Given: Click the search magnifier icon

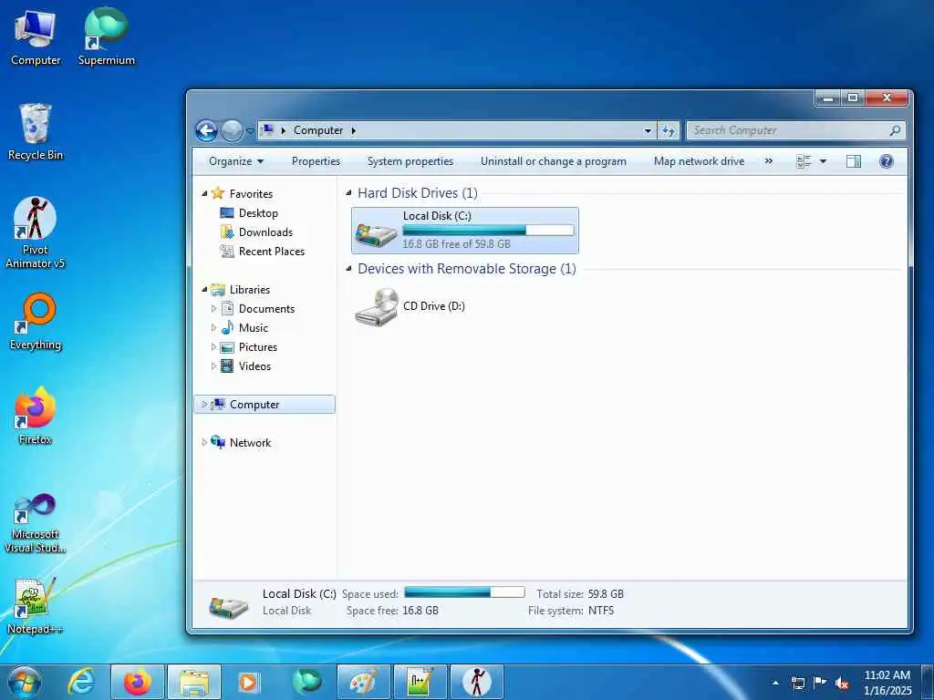Looking at the screenshot, I should click(x=894, y=130).
